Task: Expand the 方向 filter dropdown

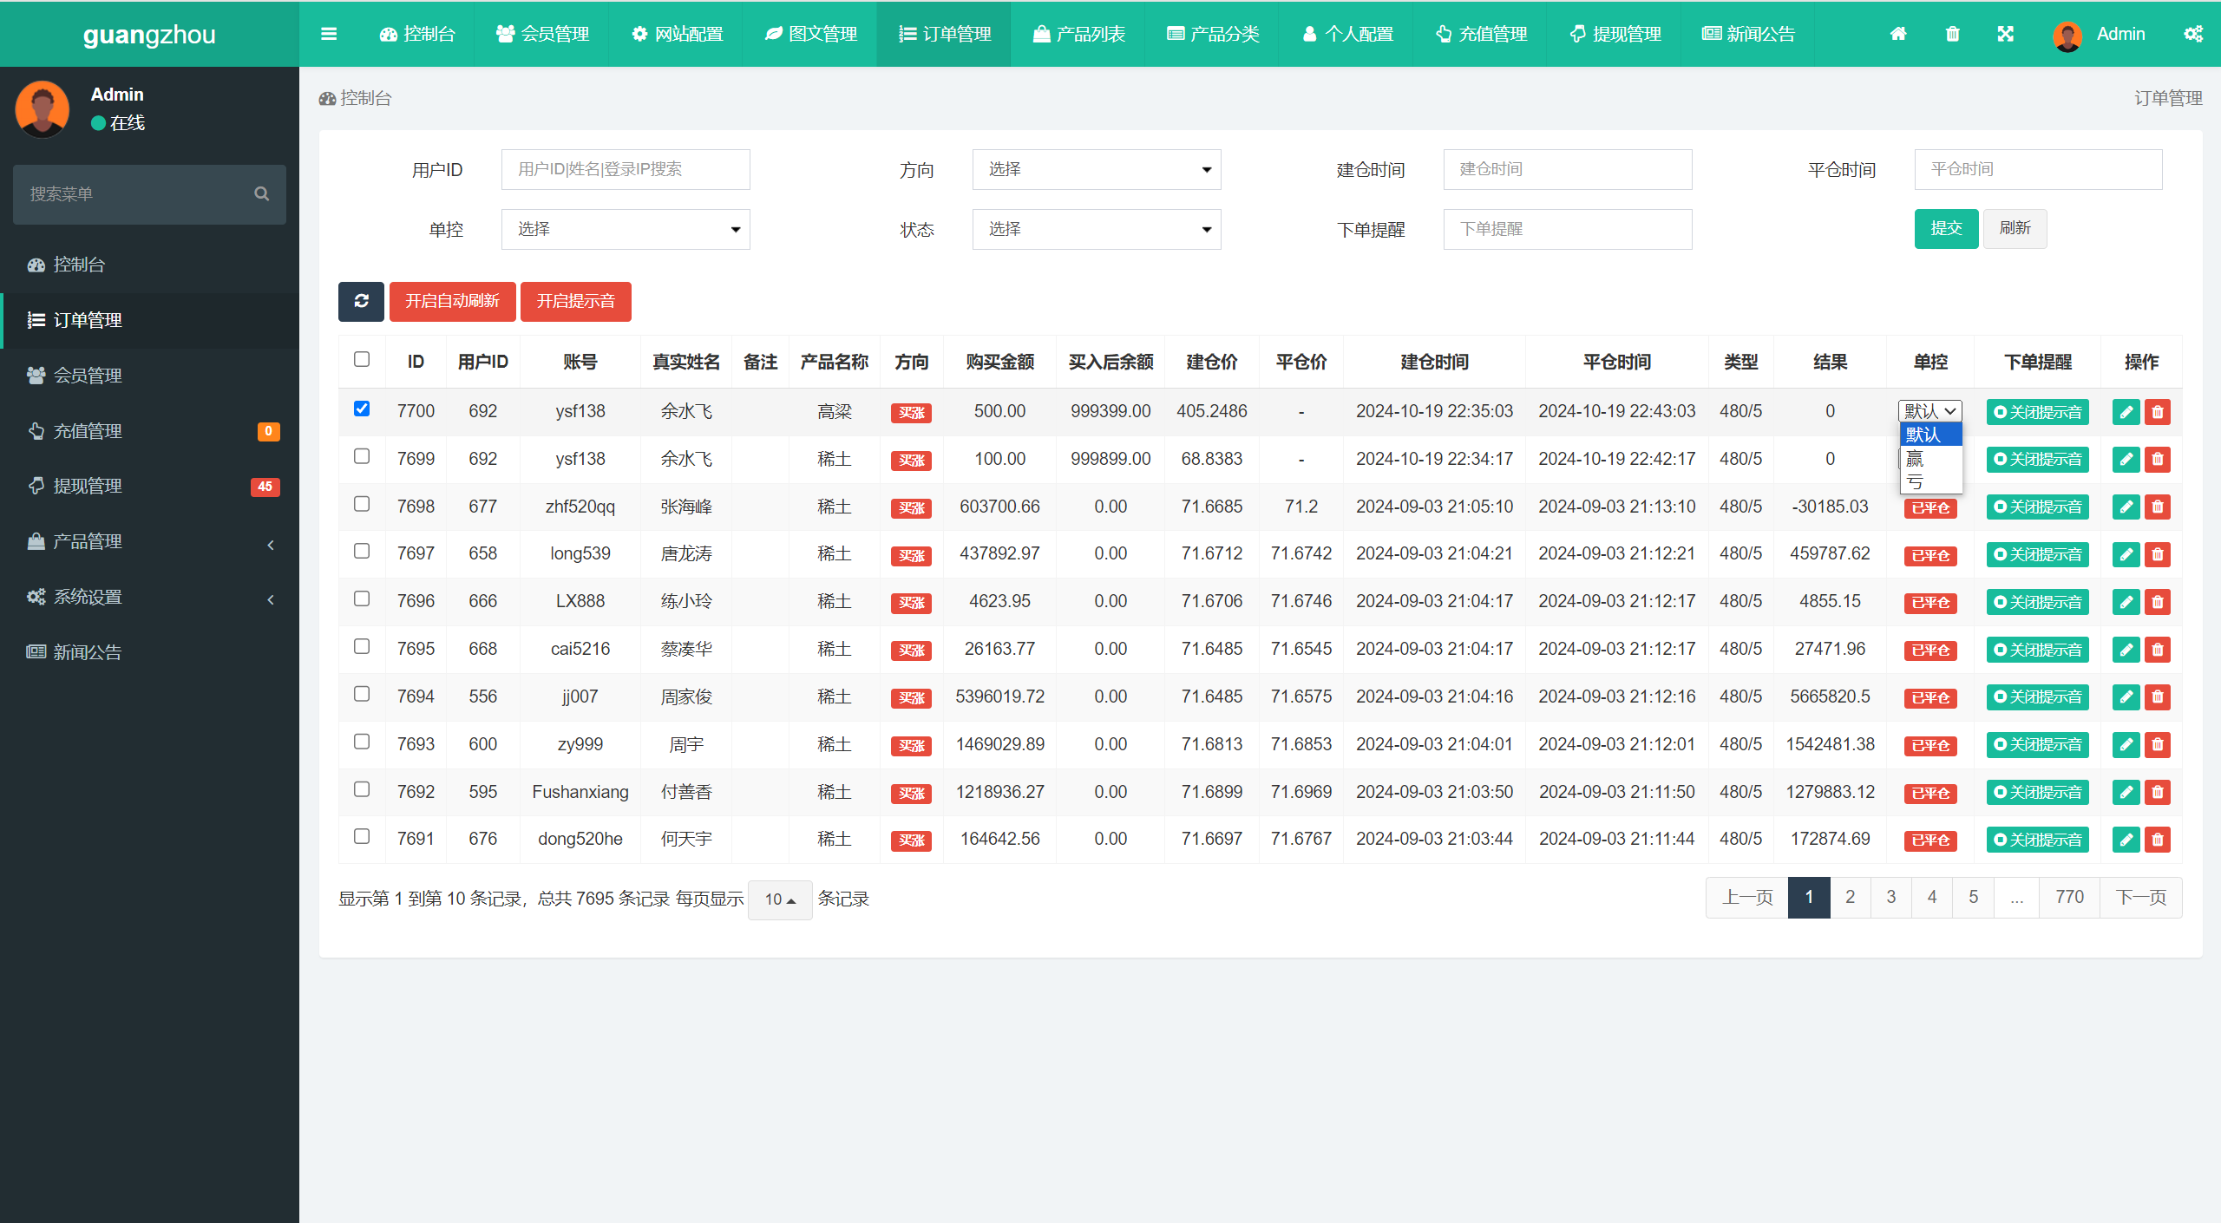Action: (x=1095, y=168)
